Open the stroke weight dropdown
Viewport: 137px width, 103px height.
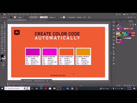(x=28, y=17)
